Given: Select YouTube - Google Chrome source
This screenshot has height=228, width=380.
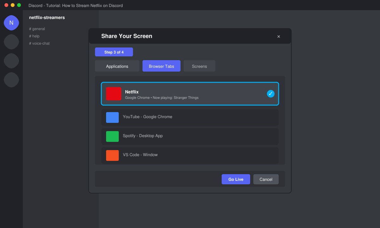Looking at the screenshot, I should pyautogui.click(x=190, y=117).
